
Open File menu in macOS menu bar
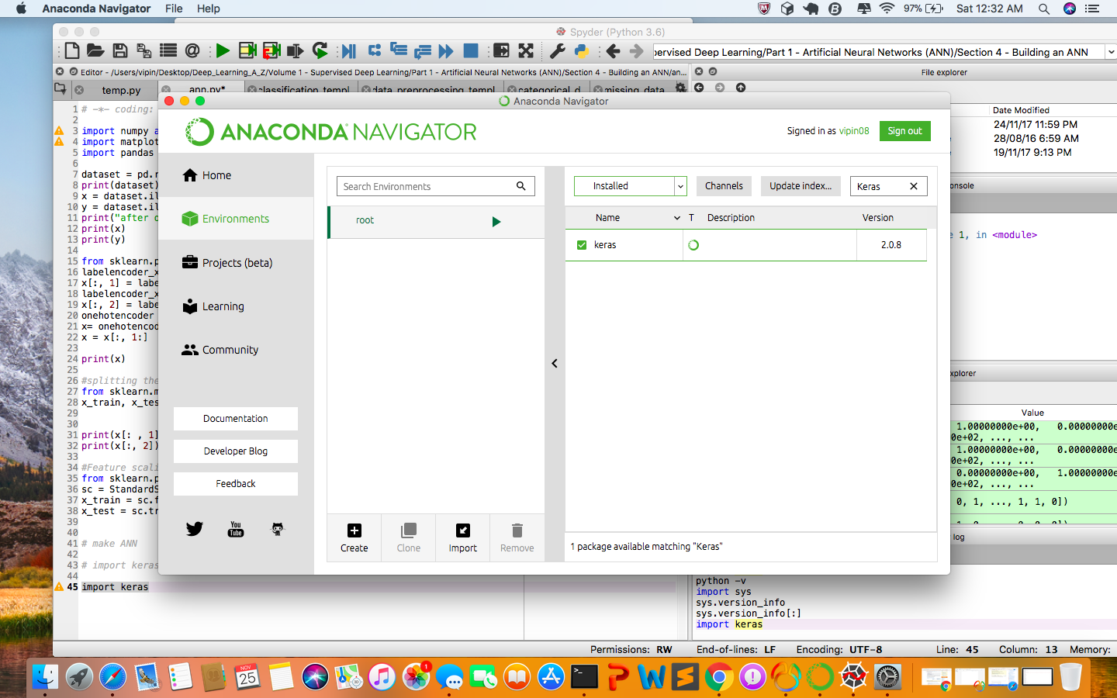coord(174,9)
